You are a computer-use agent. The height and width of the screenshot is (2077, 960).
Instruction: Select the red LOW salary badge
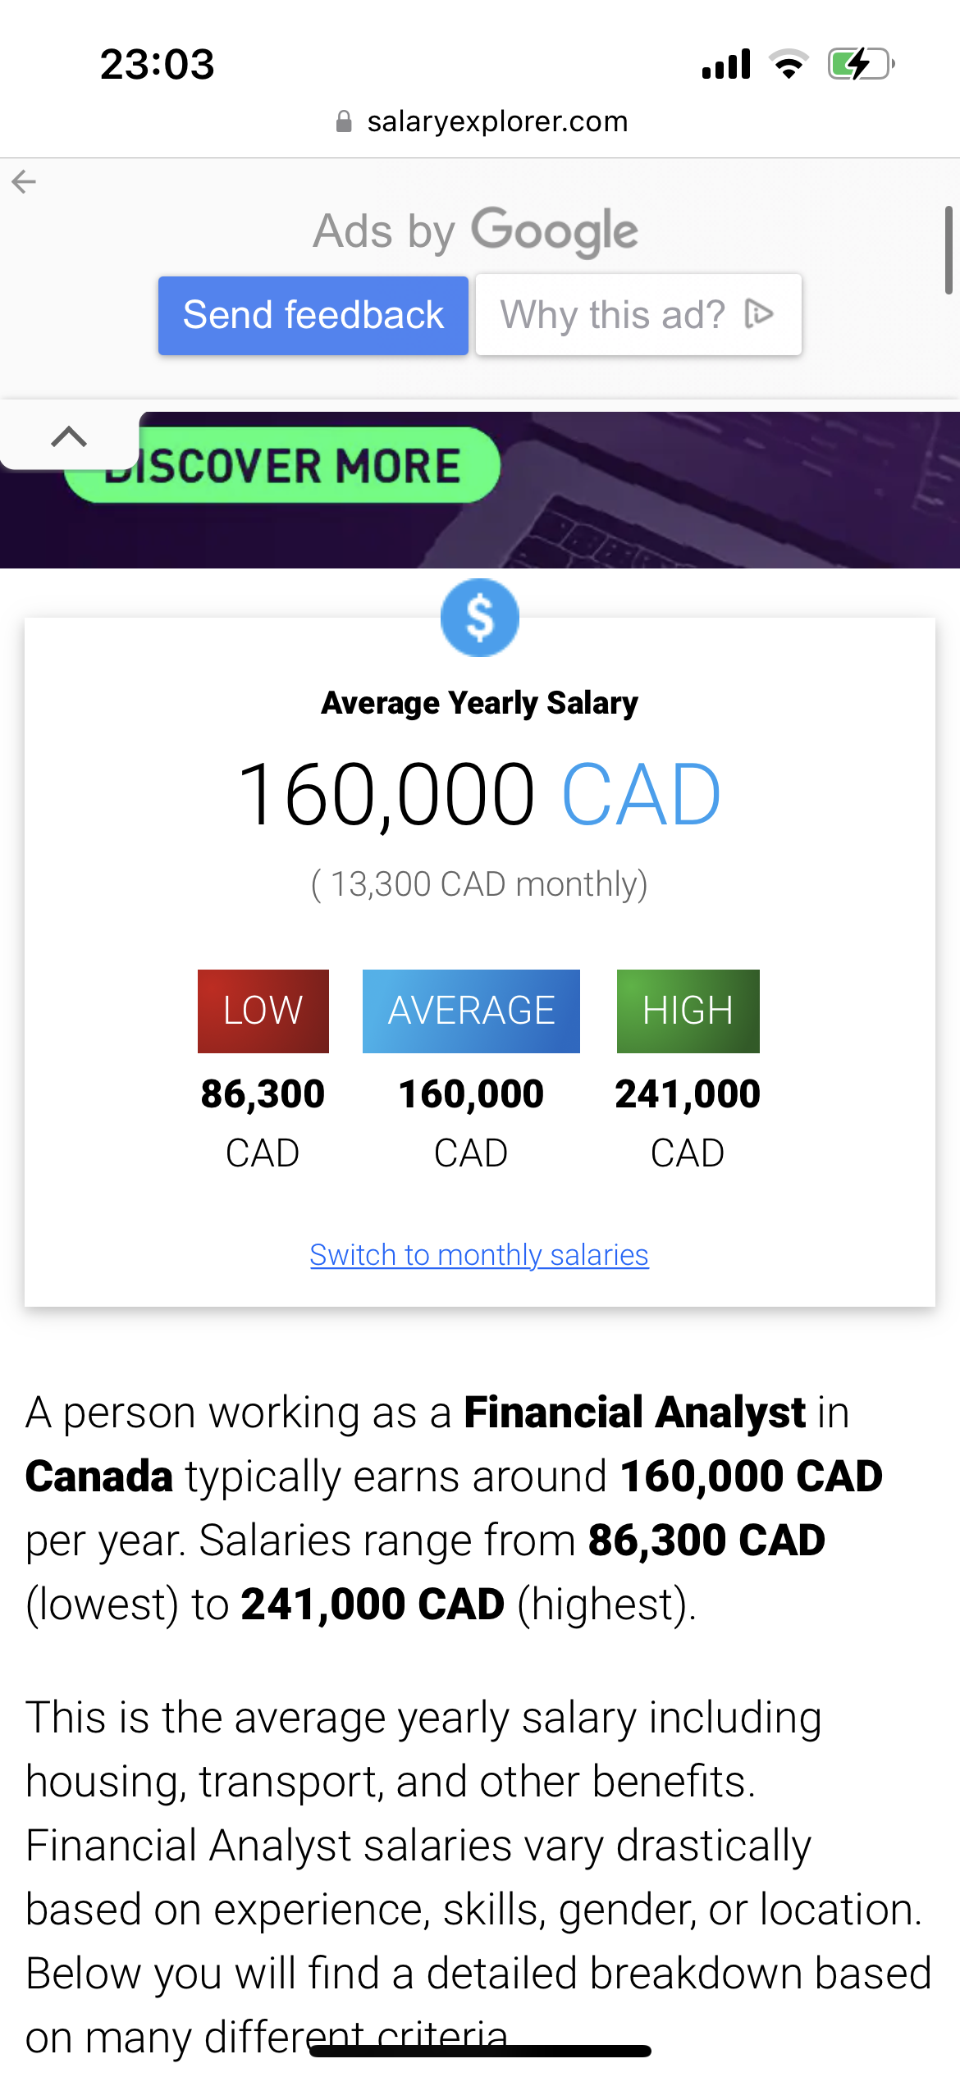263,1011
